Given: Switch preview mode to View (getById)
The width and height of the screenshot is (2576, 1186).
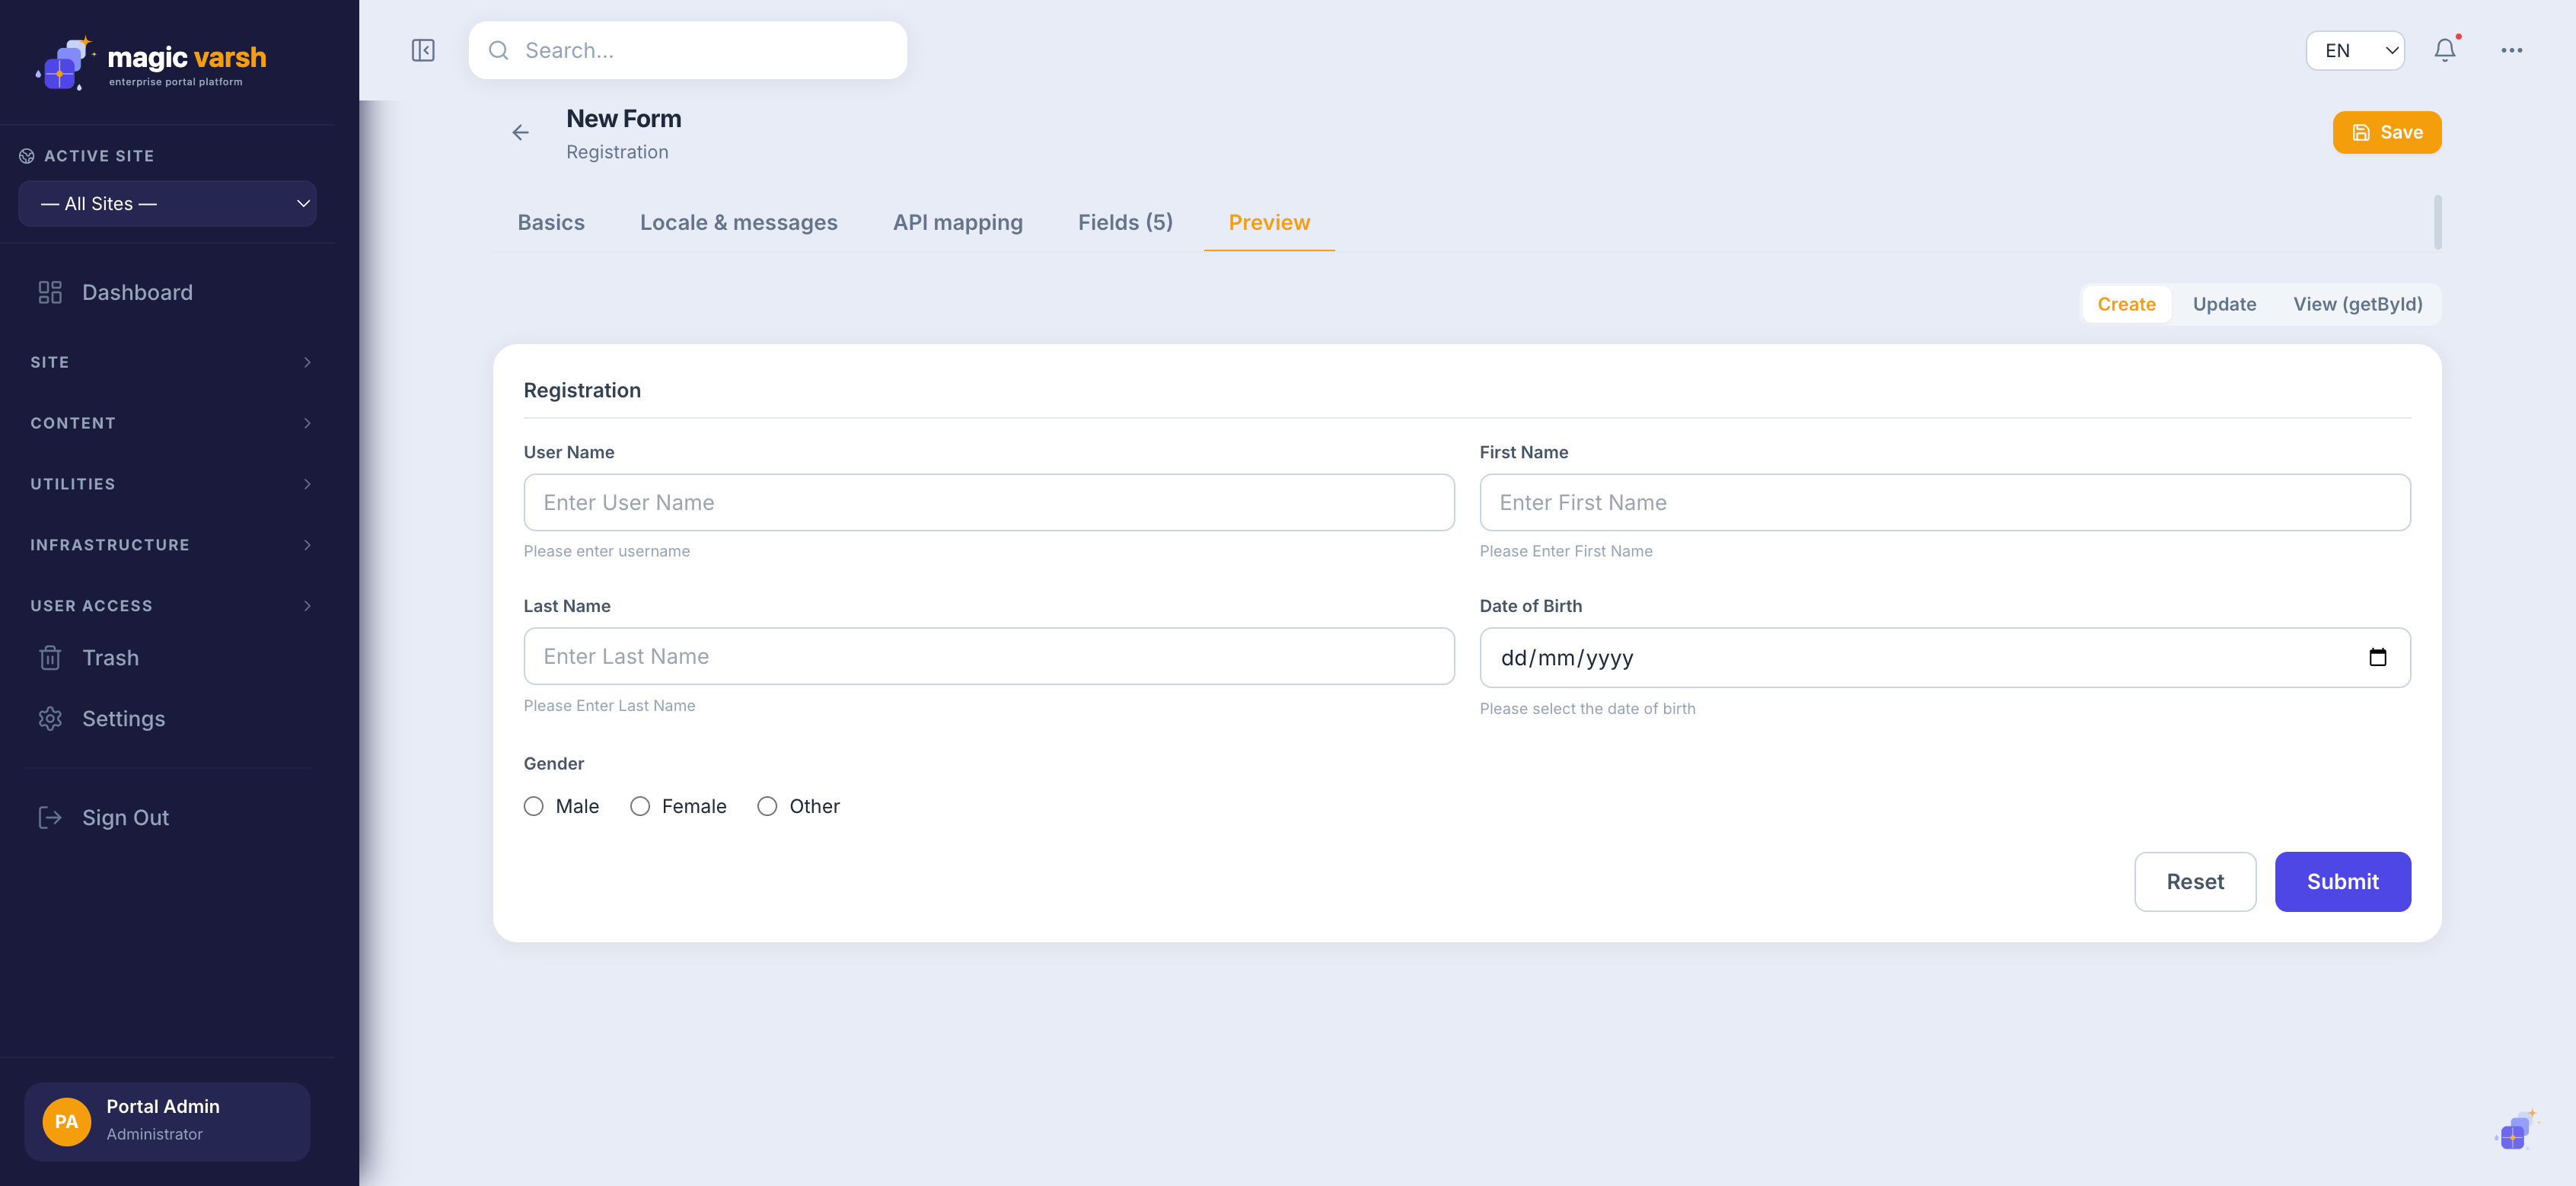Looking at the screenshot, I should click(2357, 304).
